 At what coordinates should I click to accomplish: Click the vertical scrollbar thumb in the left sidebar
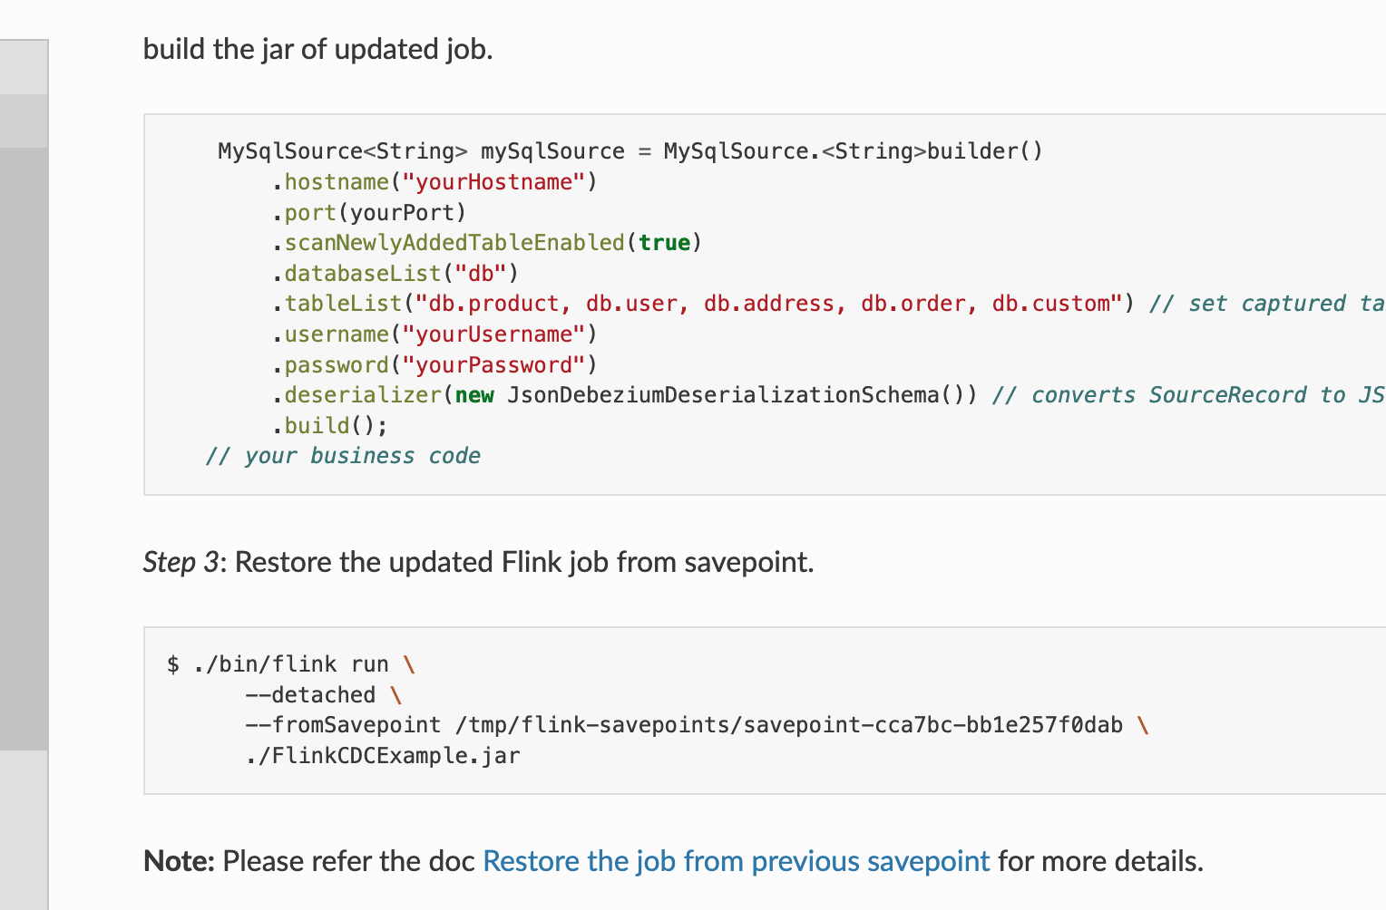(x=24, y=449)
